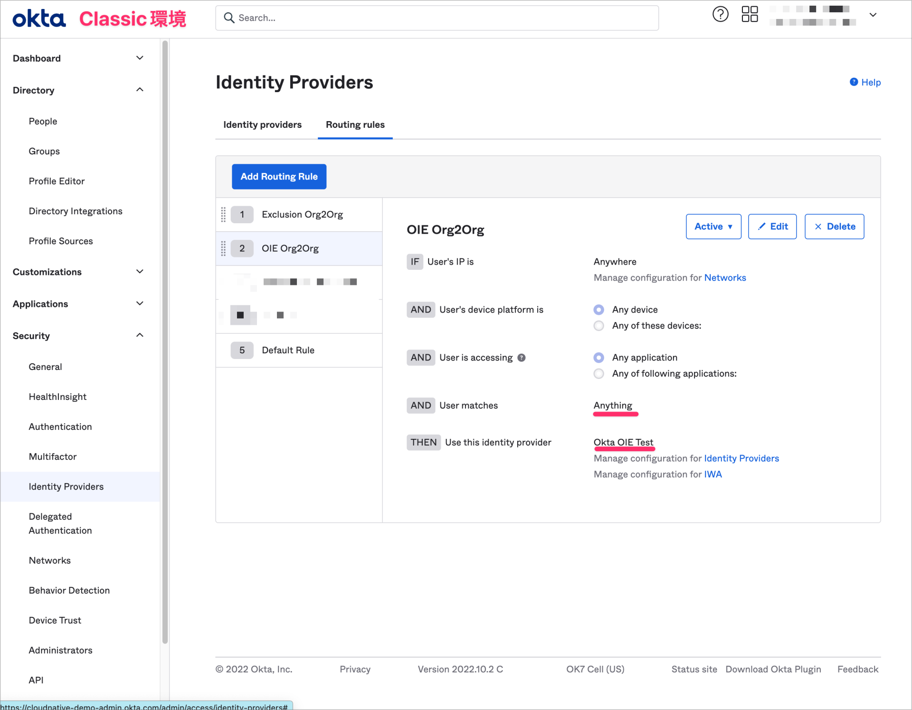This screenshot has height=710, width=912.
Task: Click the Okta logo top left
Action: [x=38, y=18]
